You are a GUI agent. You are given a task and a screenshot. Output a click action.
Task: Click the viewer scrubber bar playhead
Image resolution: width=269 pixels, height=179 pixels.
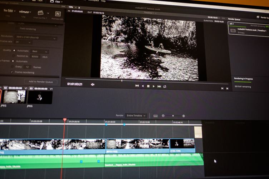[122, 80]
